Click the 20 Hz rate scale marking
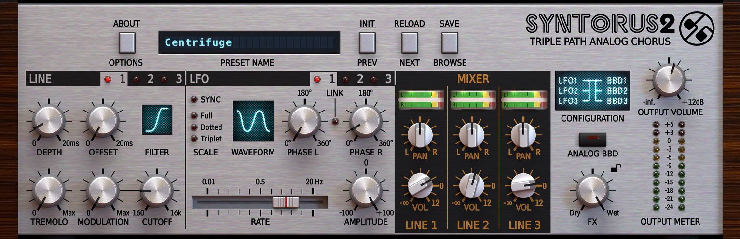 pyautogui.click(x=314, y=182)
